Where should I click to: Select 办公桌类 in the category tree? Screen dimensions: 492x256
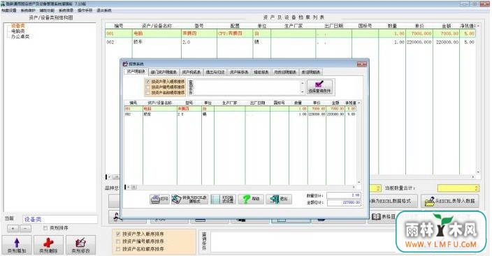pyautogui.click(x=20, y=36)
